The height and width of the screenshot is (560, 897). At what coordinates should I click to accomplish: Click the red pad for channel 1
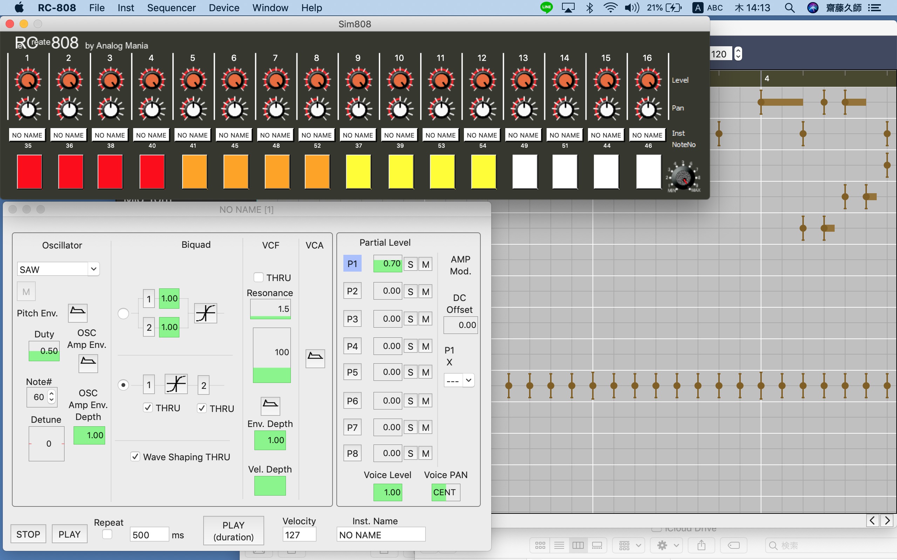29,171
